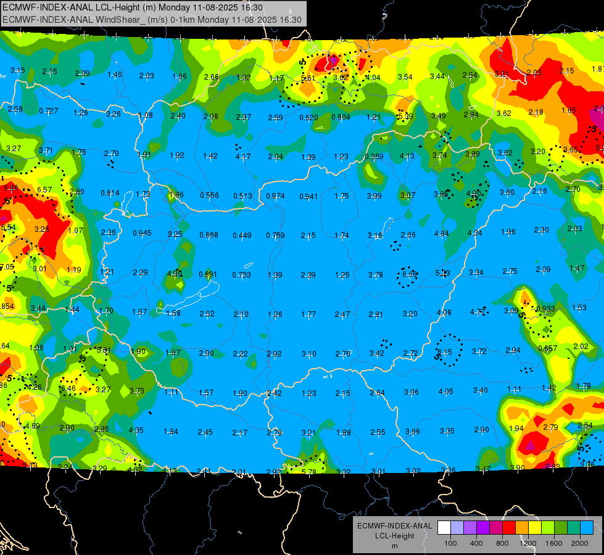Click the red legend color swatch

[509, 527]
